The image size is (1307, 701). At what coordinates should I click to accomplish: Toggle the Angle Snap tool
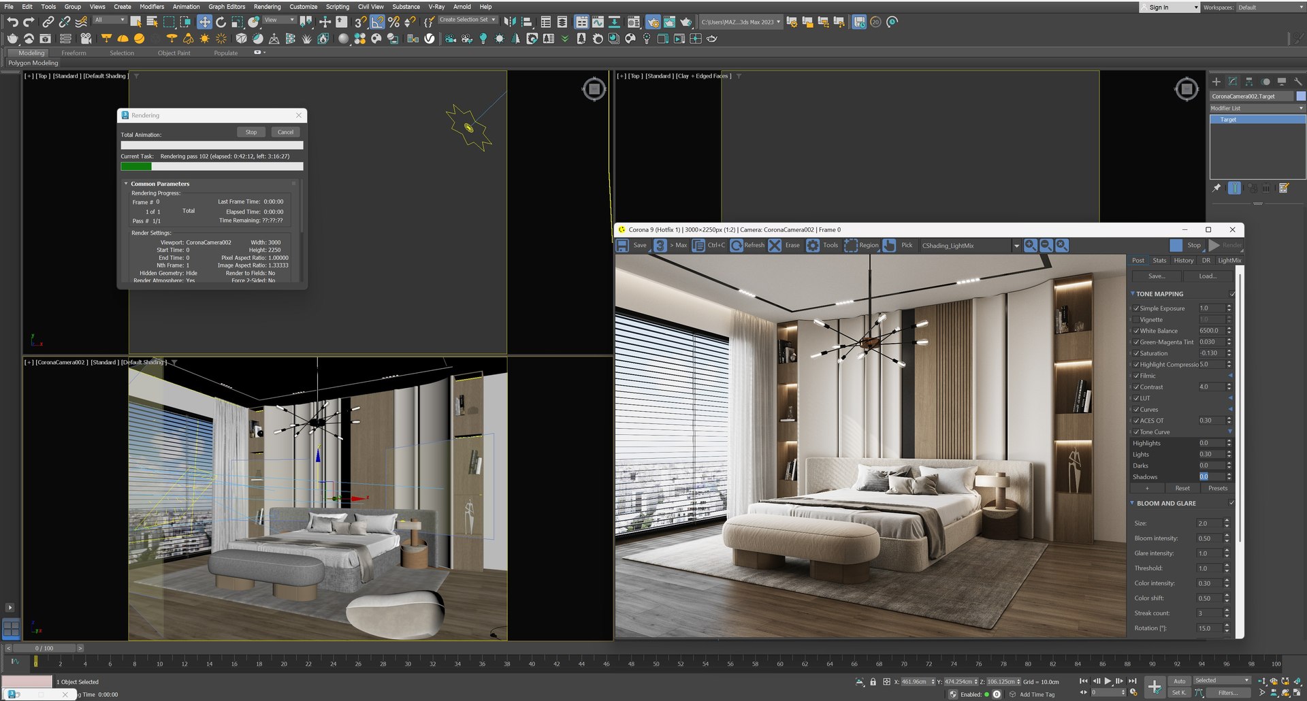click(x=378, y=22)
